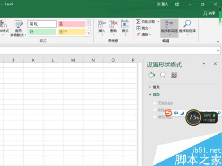Click the moon icon on Sogou input bar
Image resolution: width=222 pixels, height=166 pixels.
coord(182,113)
